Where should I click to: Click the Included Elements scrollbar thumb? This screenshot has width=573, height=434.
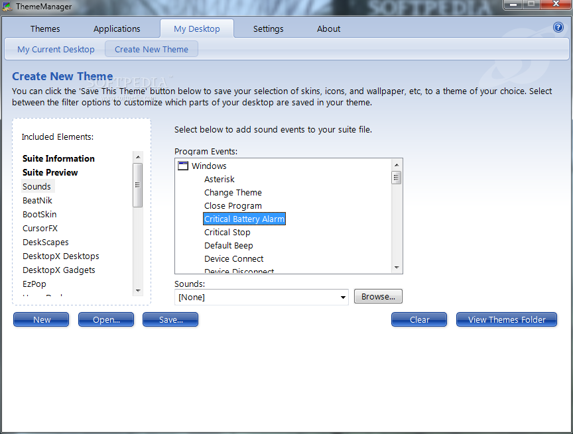pos(138,185)
